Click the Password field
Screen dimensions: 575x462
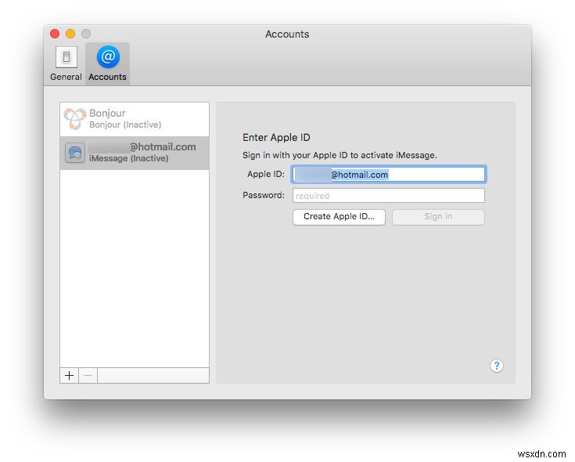click(x=389, y=196)
